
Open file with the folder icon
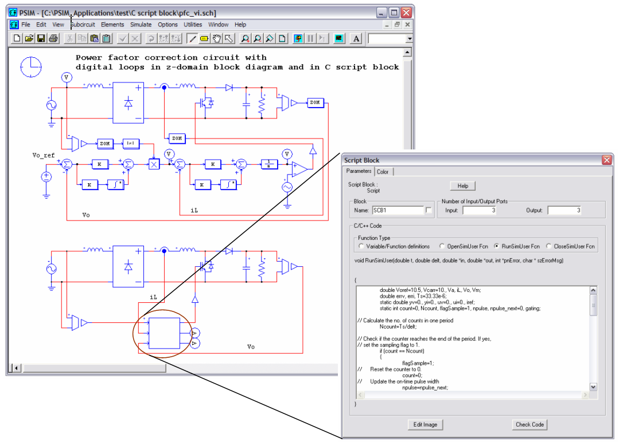(x=29, y=38)
